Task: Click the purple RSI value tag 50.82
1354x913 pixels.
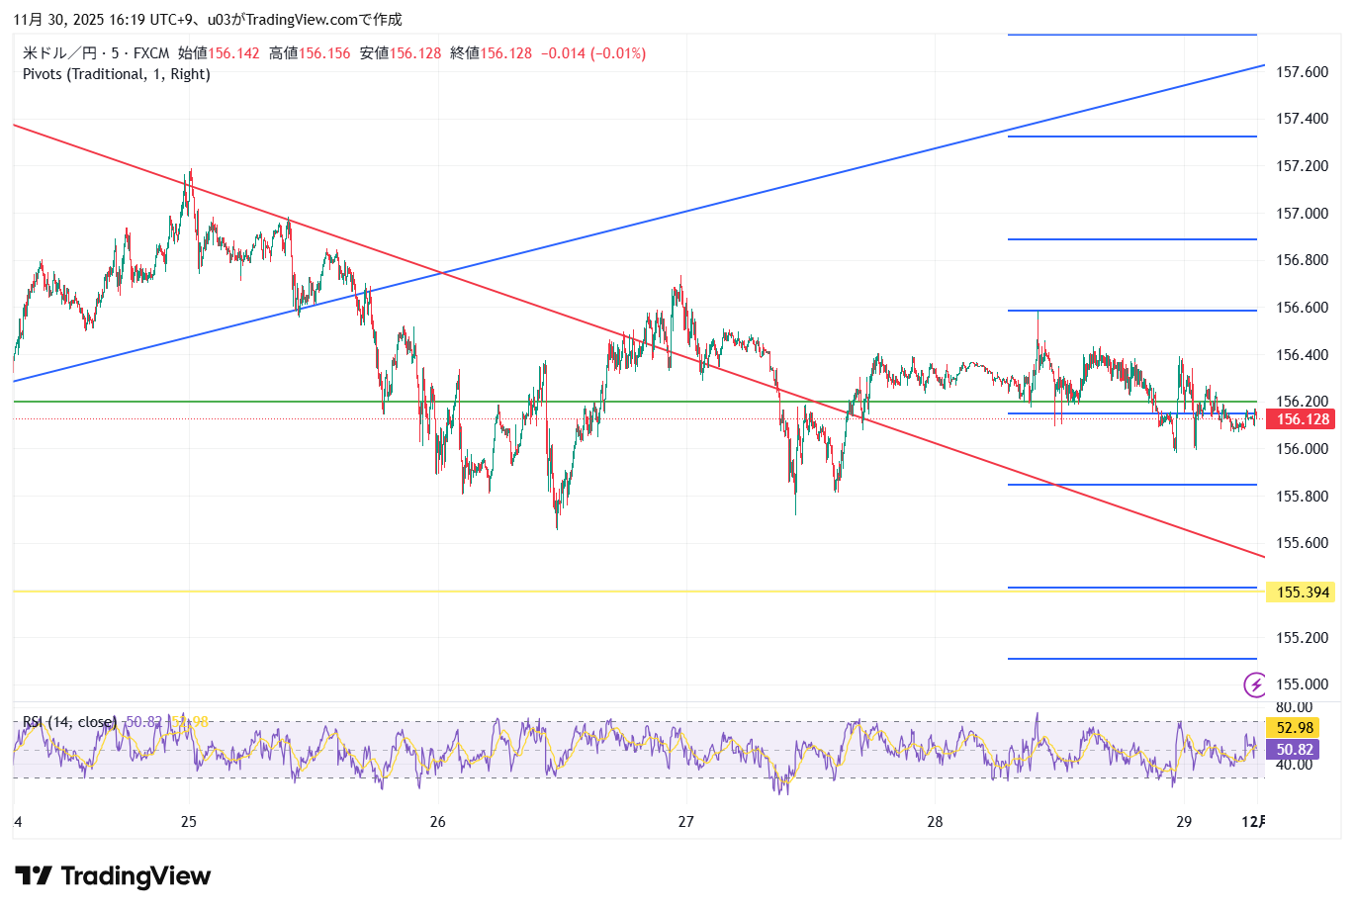Action: [1295, 751]
